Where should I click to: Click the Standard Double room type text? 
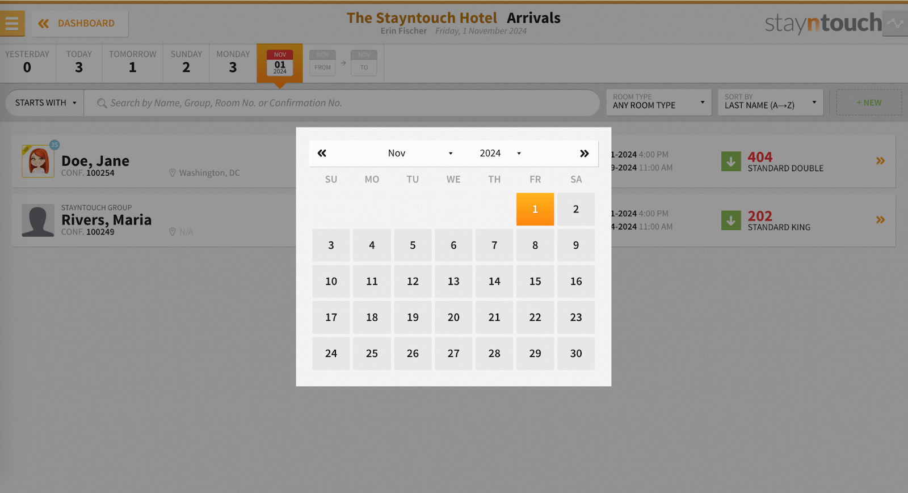point(785,168)
